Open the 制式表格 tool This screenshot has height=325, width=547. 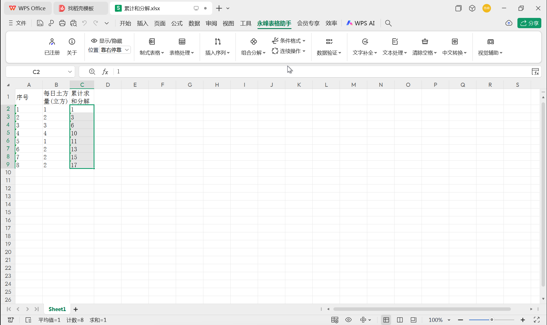coord(152,46)
